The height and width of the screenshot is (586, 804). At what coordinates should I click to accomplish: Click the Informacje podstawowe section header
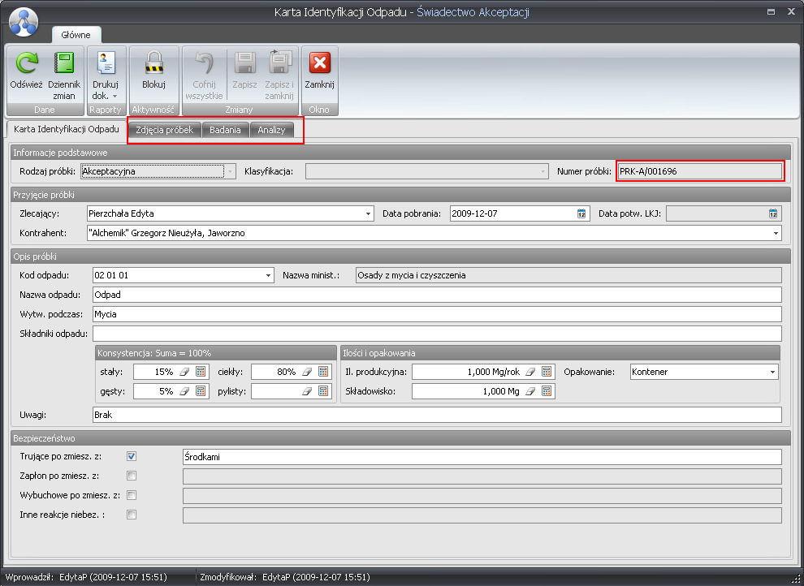coord(401,153)
